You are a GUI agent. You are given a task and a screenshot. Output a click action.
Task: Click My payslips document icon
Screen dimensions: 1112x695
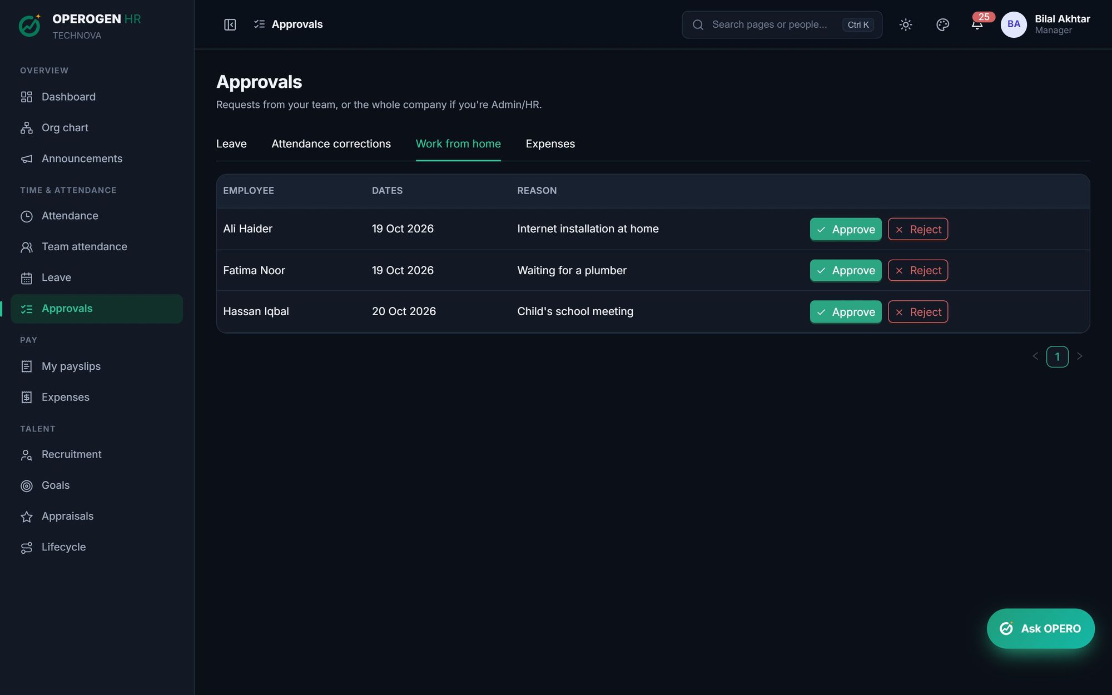(27, 366)
